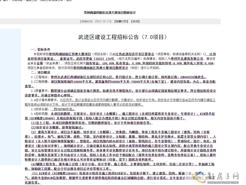Click the underlined 江苏武进经济开发区管委会 text
The width and height of the screenshot is (246, 185).
pyautogui.click(x=135, y=54)
